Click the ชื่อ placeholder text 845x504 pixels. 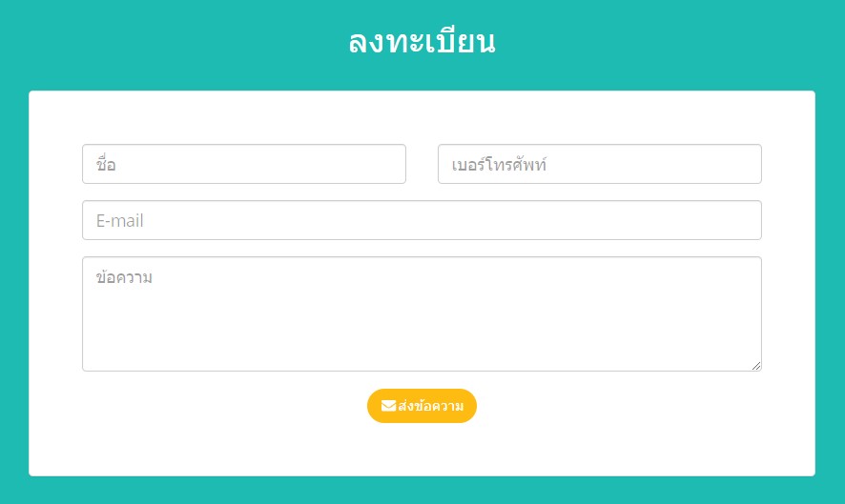tap(106, 163)
